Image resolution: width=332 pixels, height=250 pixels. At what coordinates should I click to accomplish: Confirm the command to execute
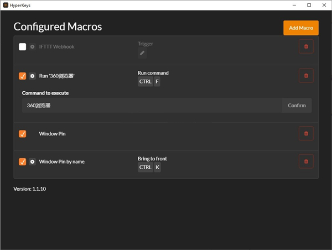click(x=297, y=106)
